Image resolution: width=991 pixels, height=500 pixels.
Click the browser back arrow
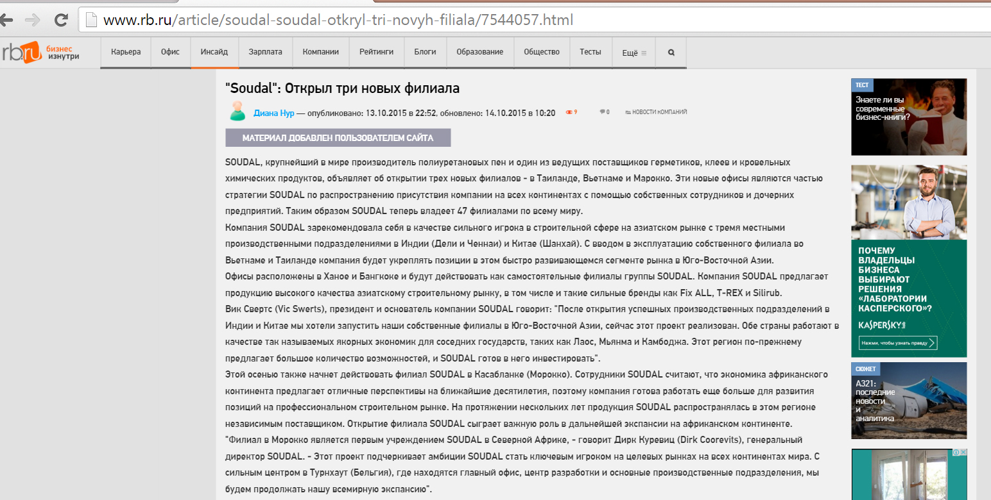(x=6, y=20)
